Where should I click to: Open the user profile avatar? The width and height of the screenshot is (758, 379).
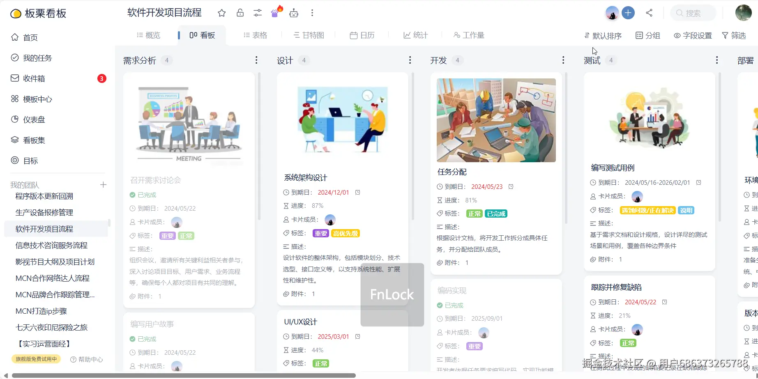coord(743,13)
